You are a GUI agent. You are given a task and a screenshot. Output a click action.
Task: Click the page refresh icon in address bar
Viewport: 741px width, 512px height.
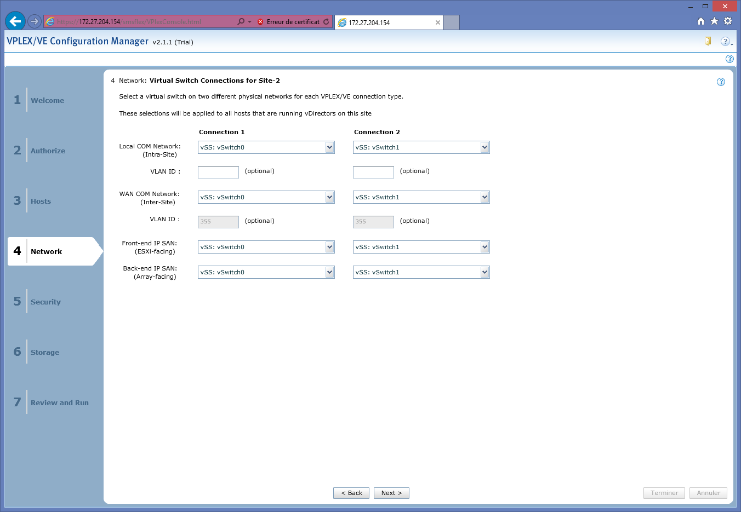pos(326,22)
